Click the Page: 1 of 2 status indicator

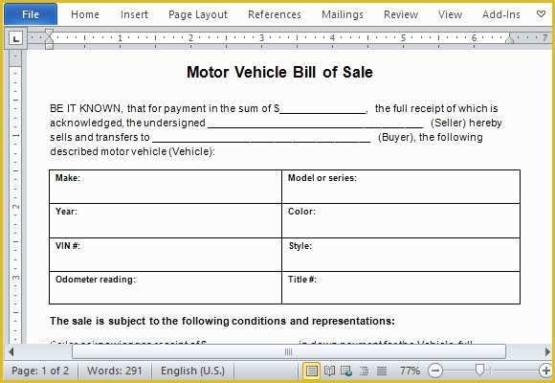(40, 371)
